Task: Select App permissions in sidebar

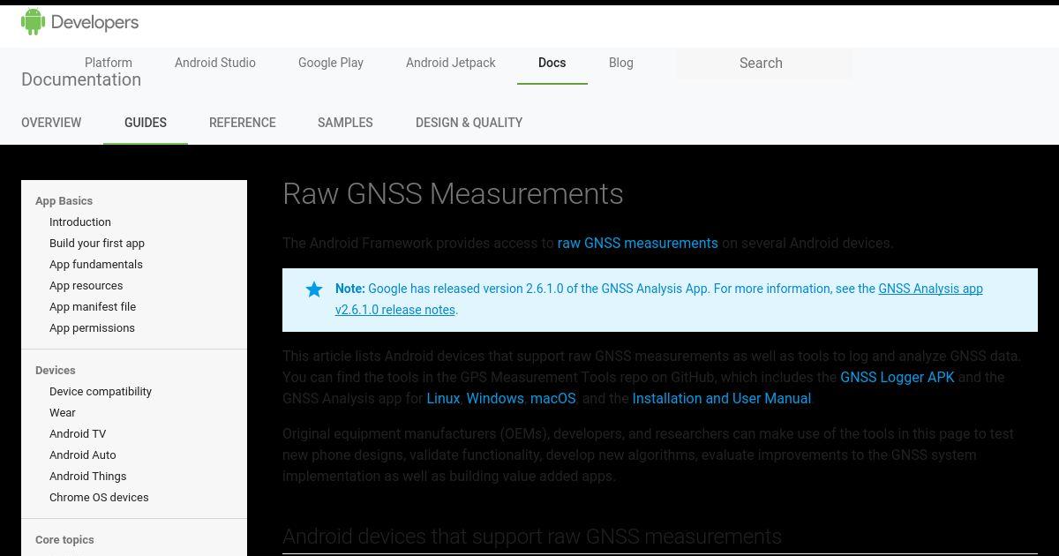Action: pos(93,328)
